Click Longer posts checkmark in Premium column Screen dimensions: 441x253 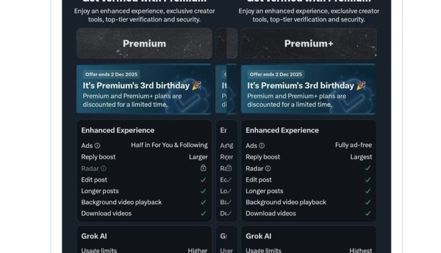pos(203,191)
